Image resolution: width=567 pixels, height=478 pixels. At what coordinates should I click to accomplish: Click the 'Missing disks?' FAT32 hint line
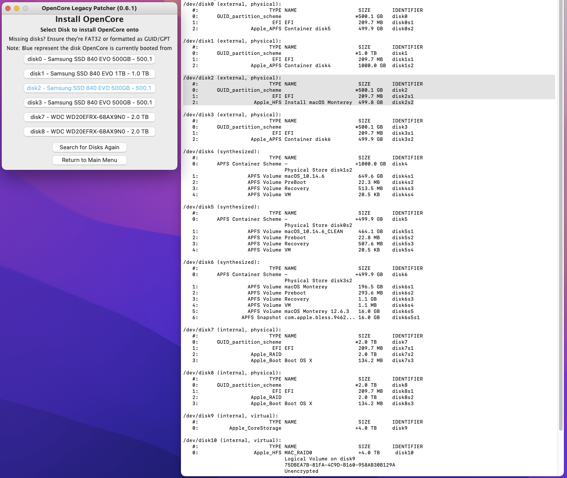(90, 39)
